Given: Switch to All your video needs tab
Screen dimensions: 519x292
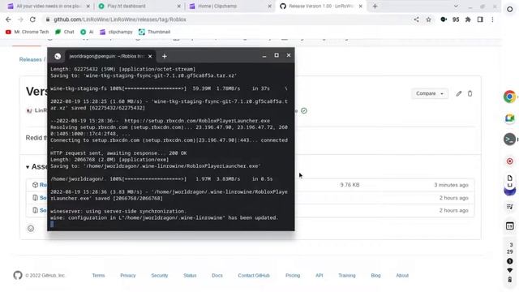Looking at the screenshot, I should click(x=49, y=6).
